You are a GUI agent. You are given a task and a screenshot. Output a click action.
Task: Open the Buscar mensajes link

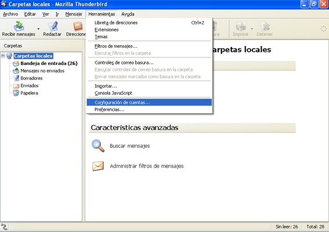[129, 146]
